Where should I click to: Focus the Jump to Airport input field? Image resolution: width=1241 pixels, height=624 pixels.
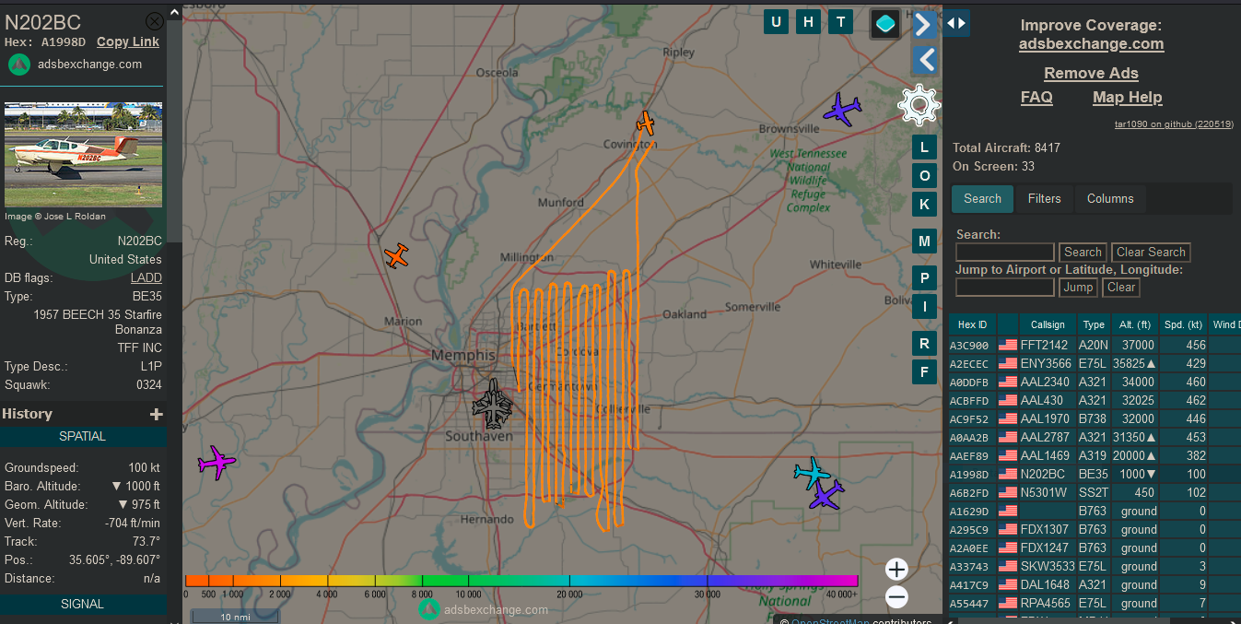pos(1005,287)
